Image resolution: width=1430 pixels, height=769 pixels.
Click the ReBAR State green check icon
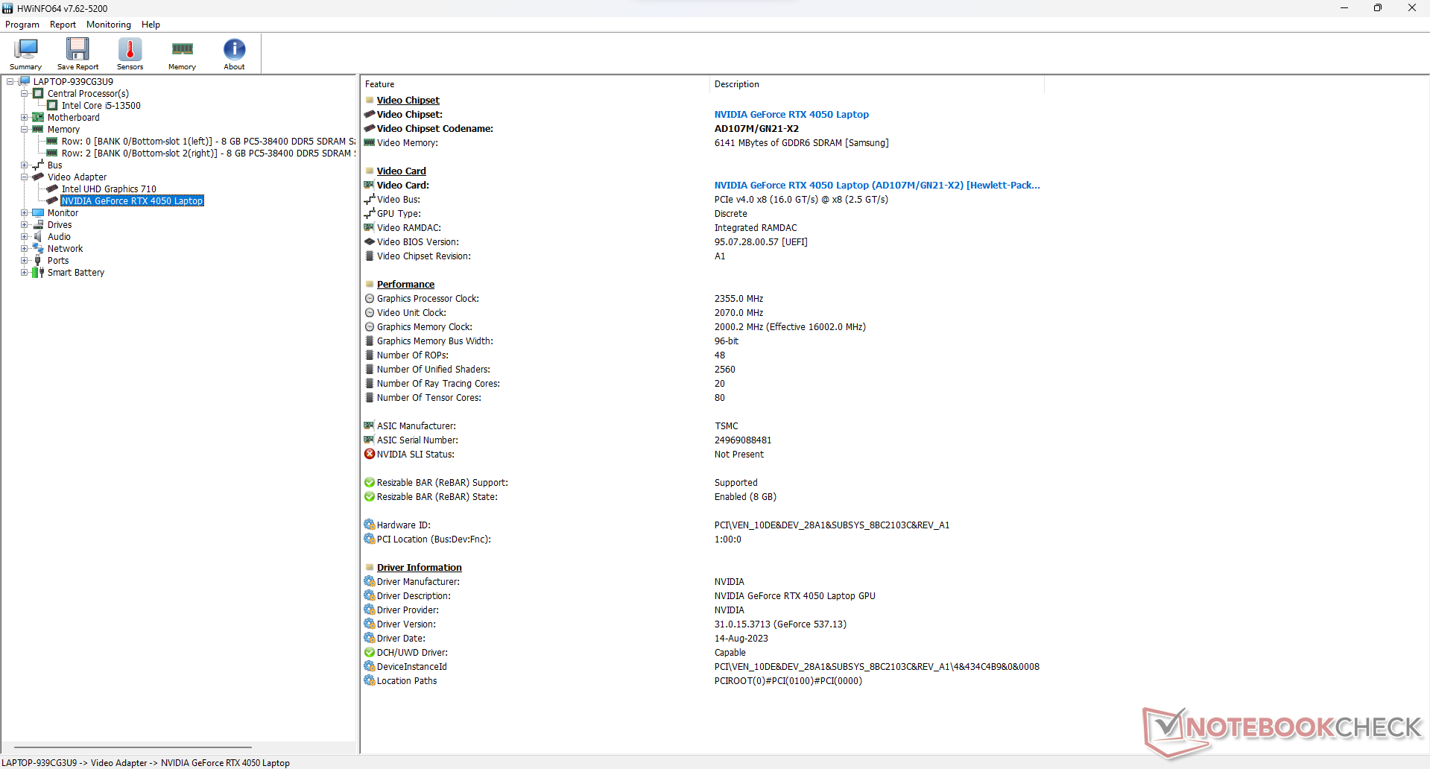click(x=370, y=496)
